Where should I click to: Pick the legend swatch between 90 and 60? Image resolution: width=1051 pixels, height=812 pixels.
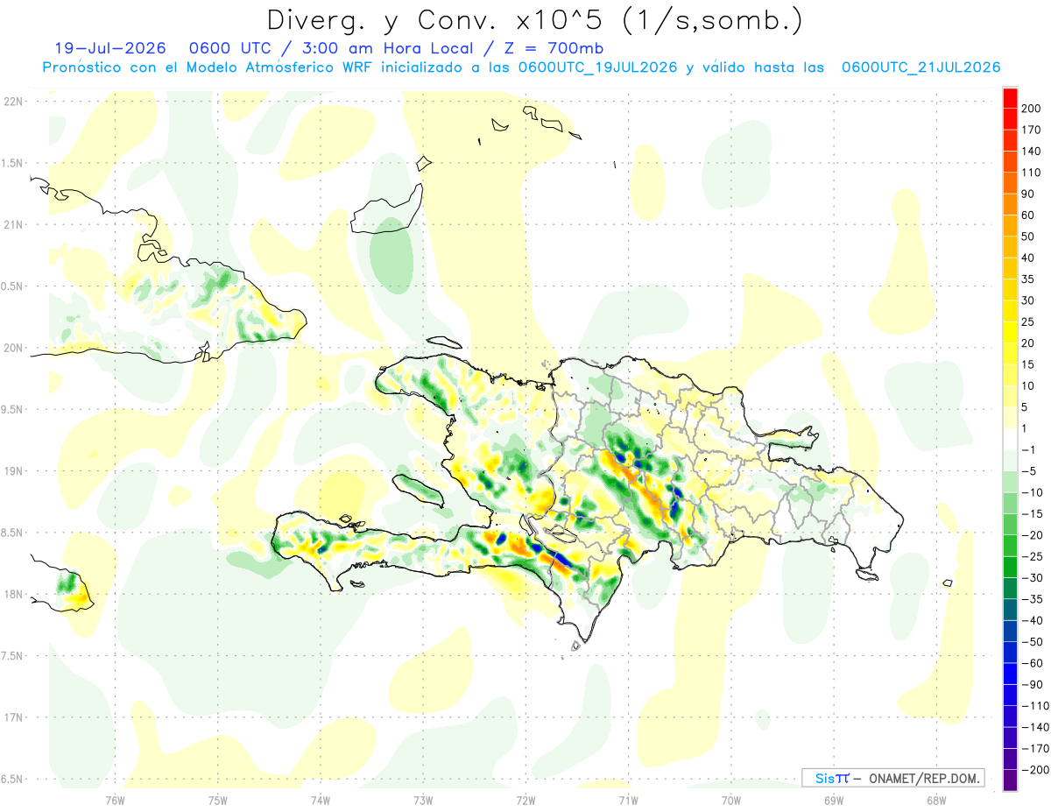1010,204
